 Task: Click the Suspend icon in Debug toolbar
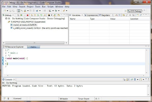pyautogui.click(x=24, y=15)
